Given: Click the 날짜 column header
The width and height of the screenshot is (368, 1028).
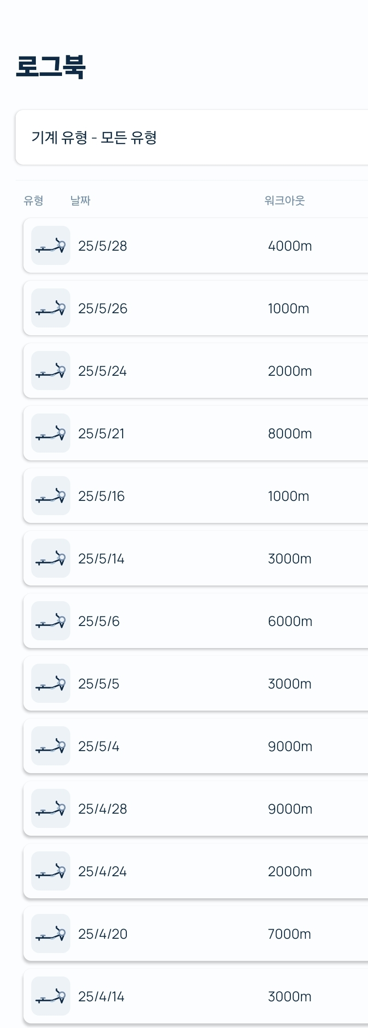Looking at the screenshot, I should [x=80, y=201].
